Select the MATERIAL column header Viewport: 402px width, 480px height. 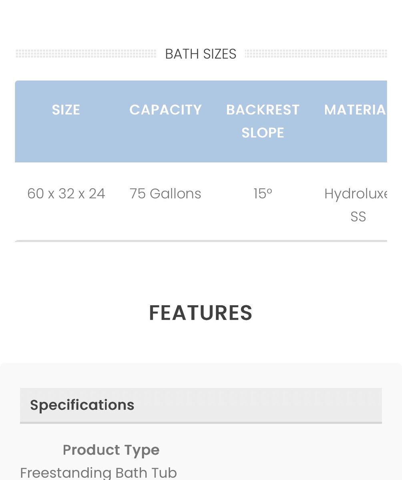pos(355,110)
